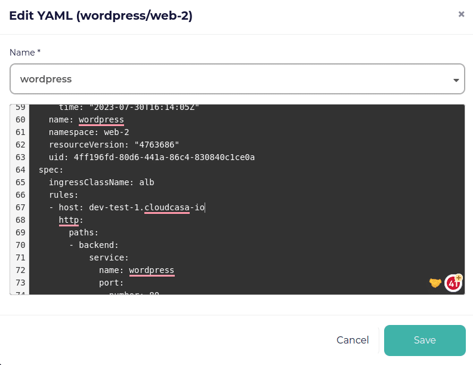Click the Name * field label
473x365 pixels.
tap(25, 53)
